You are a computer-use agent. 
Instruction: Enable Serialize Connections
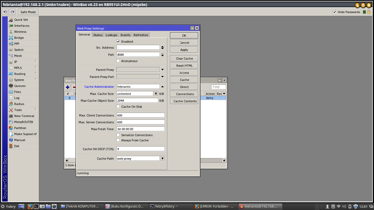pyautogui.click(x=118, y=135)
